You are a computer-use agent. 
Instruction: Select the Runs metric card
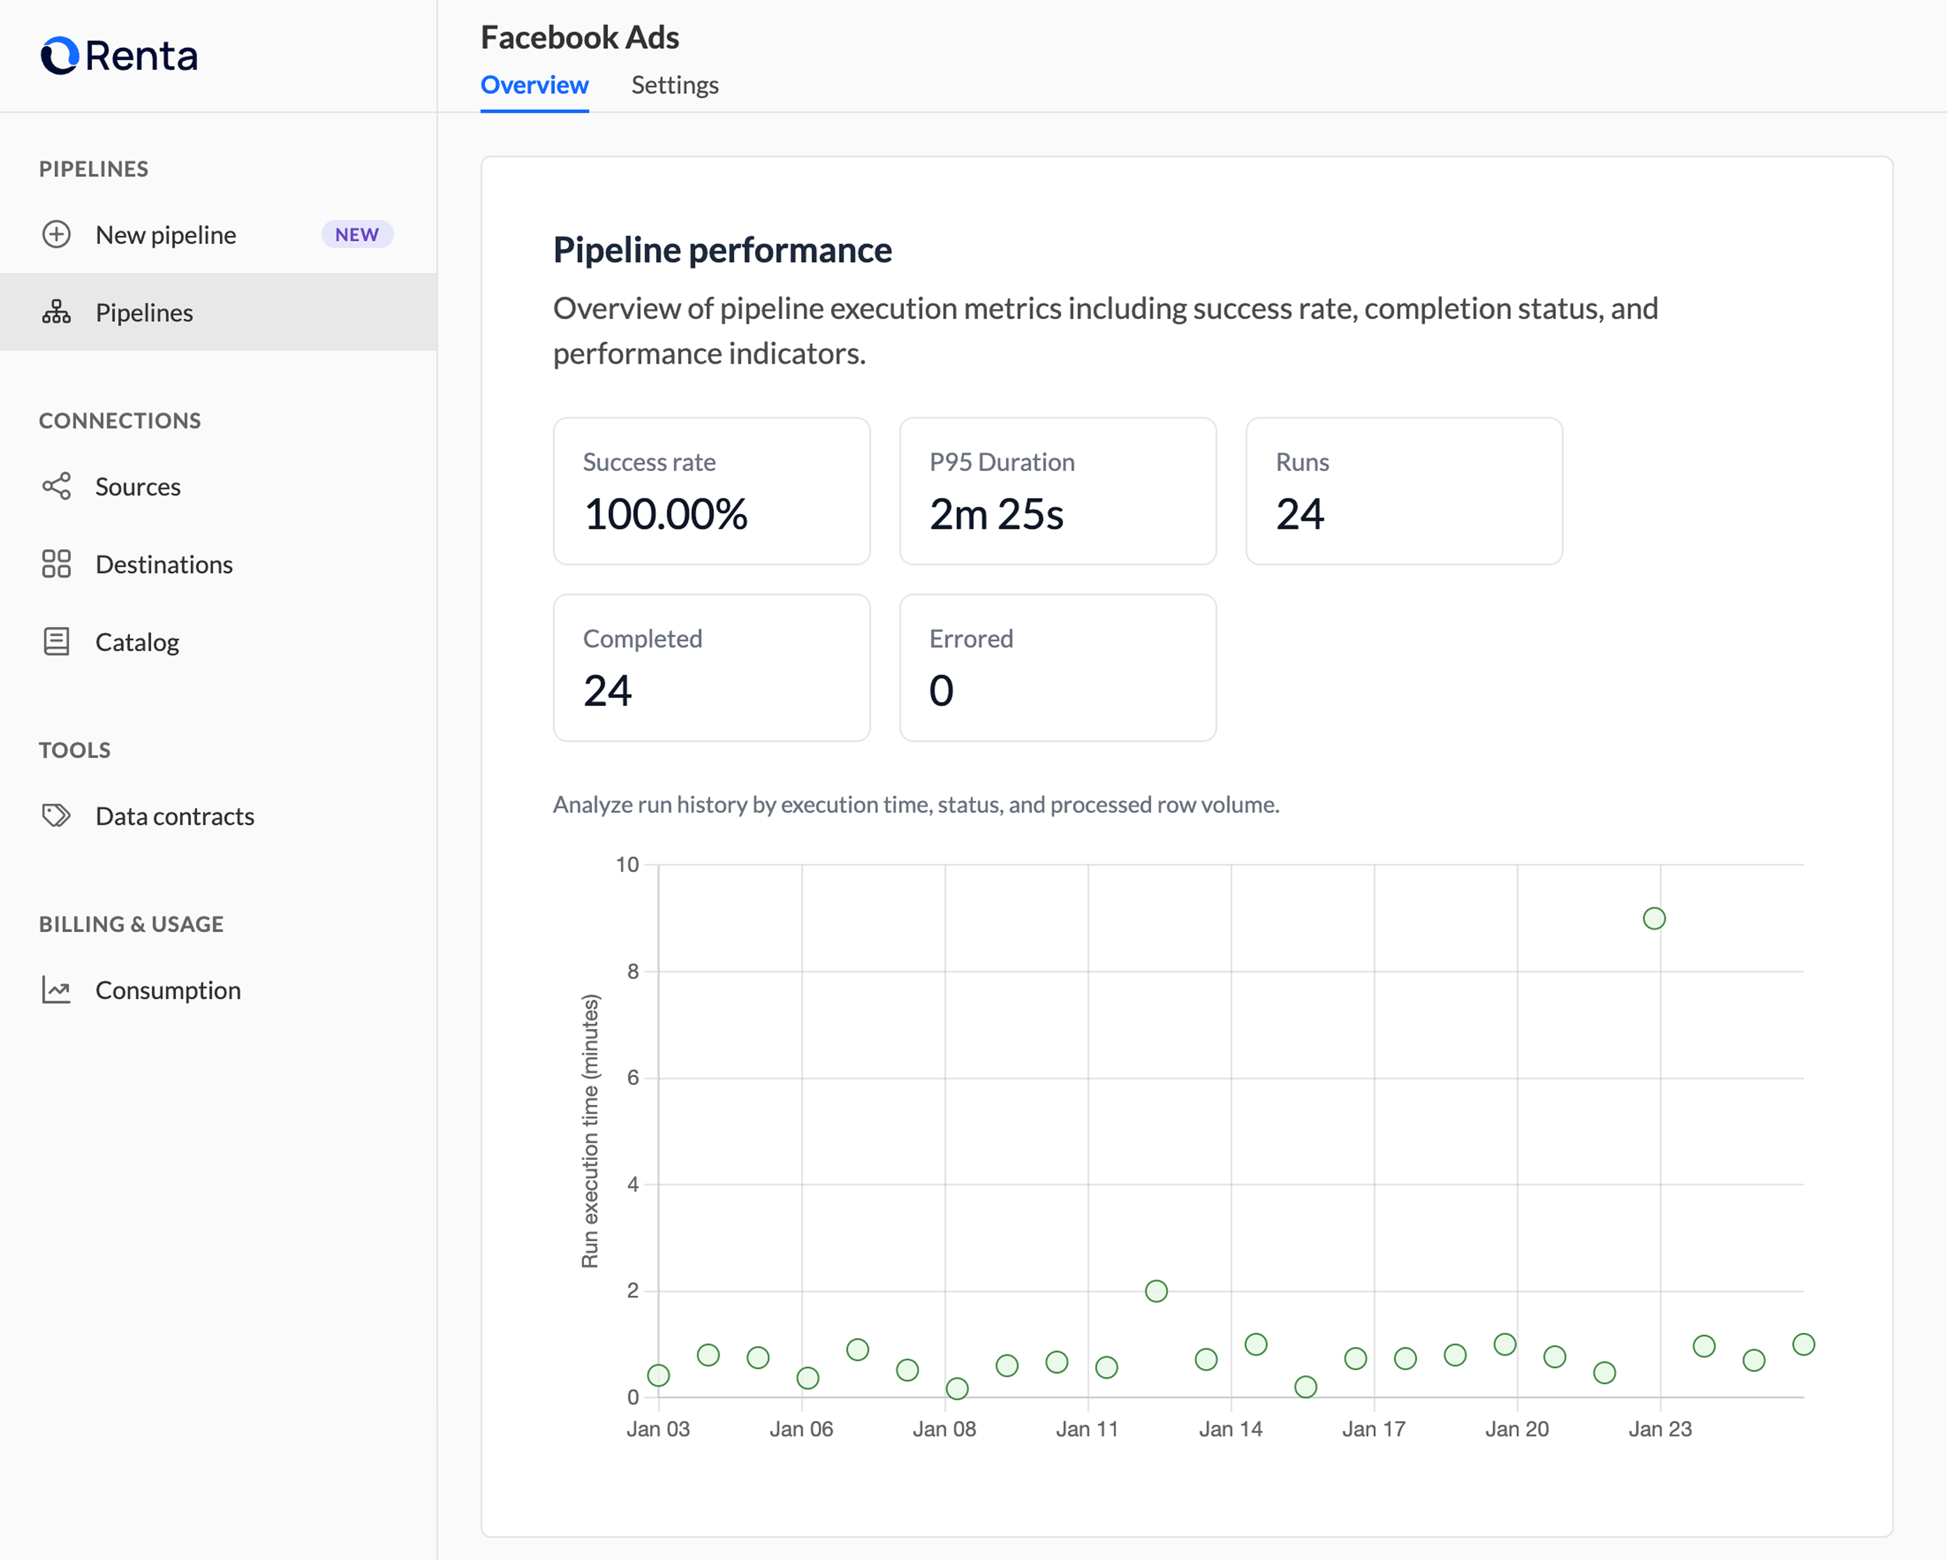(x=1402, y=491)
